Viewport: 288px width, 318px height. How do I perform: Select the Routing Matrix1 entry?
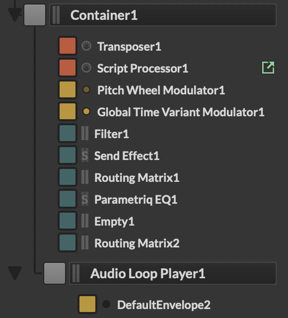point(137,178)
